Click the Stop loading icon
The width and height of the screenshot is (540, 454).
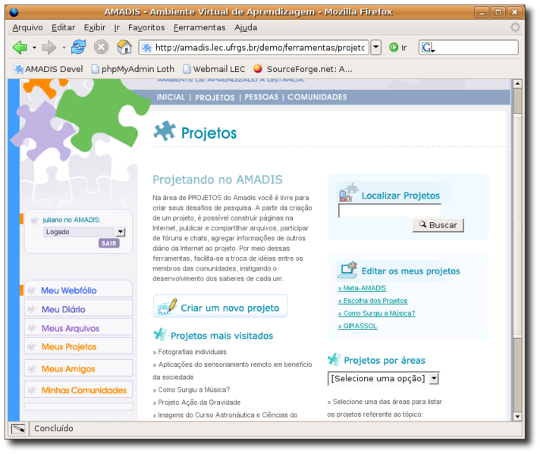point(102,47)
